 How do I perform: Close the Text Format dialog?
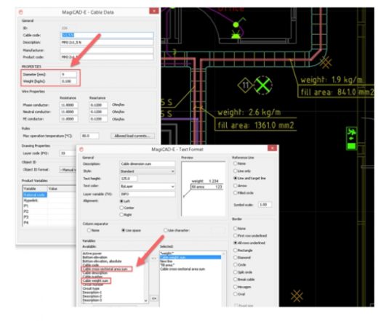273,148
